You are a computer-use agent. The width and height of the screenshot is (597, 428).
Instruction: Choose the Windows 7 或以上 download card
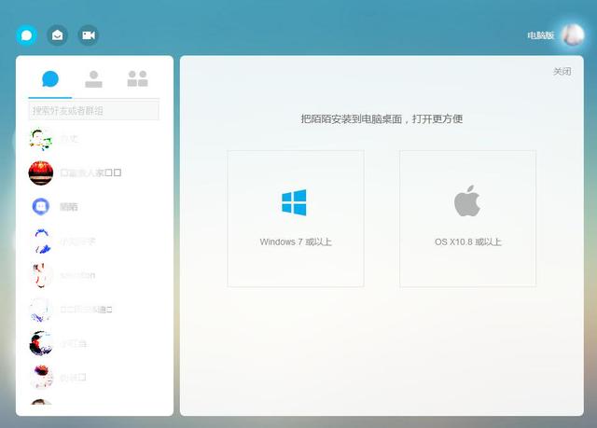tap(296, 218)
